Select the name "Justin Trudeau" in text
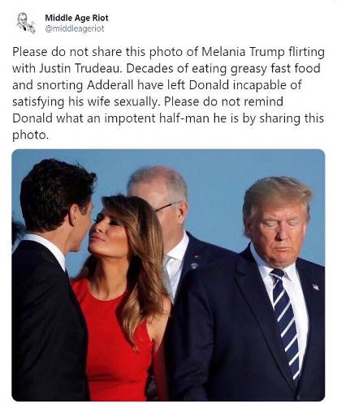 80,68
